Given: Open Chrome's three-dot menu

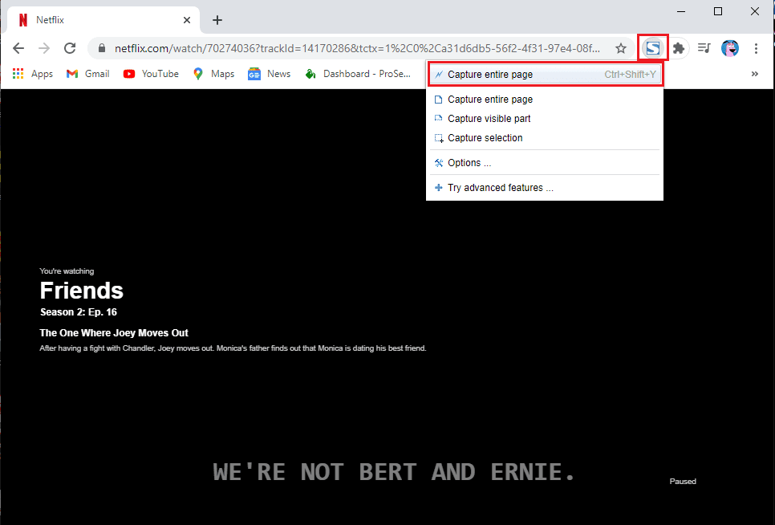Looking at the screenshot, I should pos(756,48).
